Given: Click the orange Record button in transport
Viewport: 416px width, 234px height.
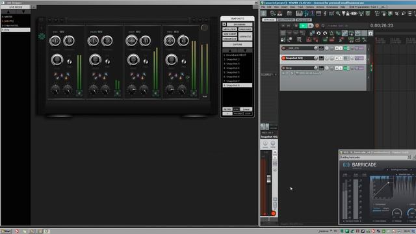Looking at the screenshot, I should tap(317, 26).
